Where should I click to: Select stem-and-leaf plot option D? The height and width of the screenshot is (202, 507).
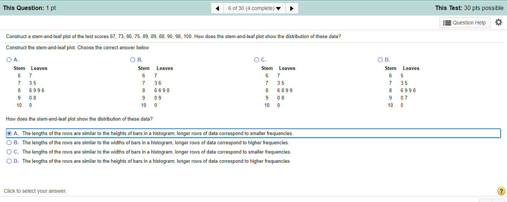(380, 60)
